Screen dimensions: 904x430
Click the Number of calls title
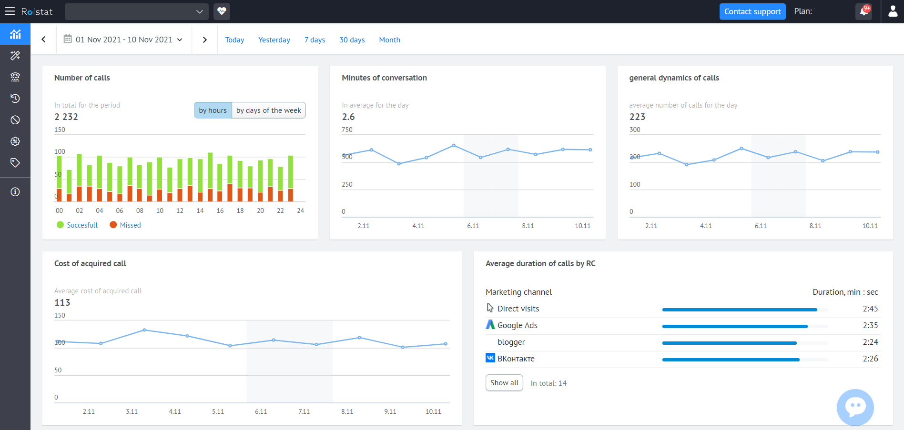point(82,78)
